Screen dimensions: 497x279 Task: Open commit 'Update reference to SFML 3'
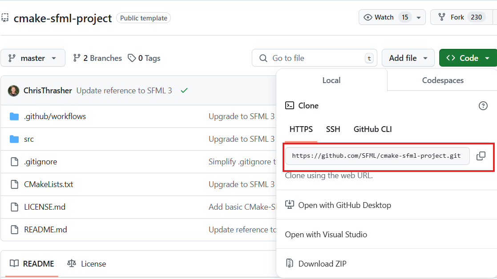tap(124, 91)
